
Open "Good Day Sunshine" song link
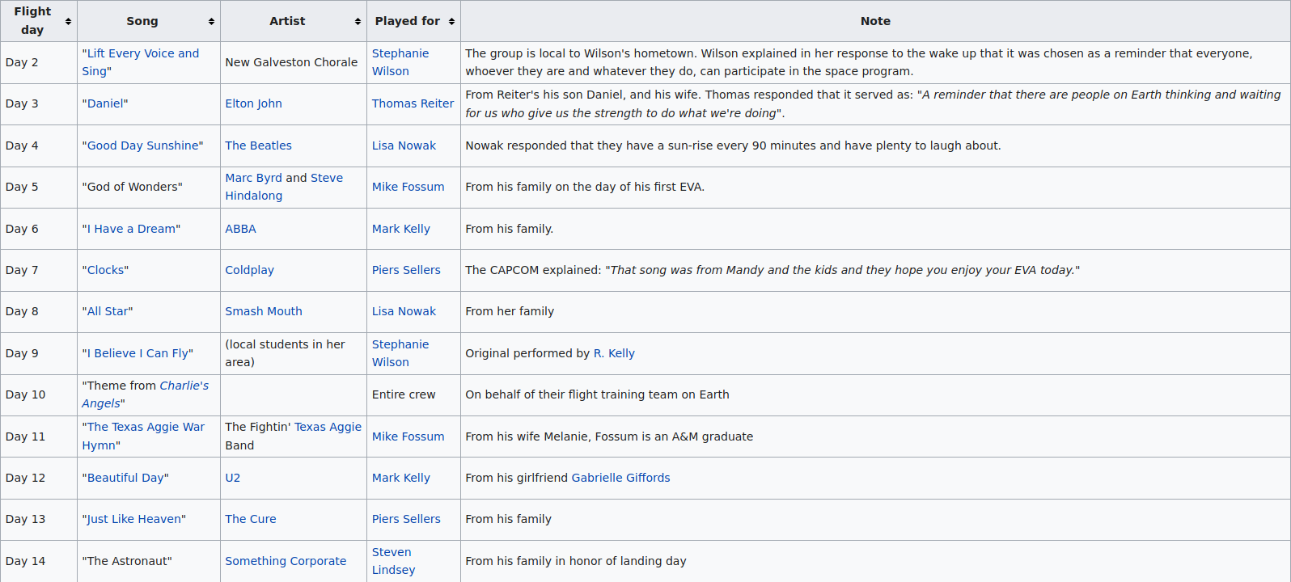point(143,145)
